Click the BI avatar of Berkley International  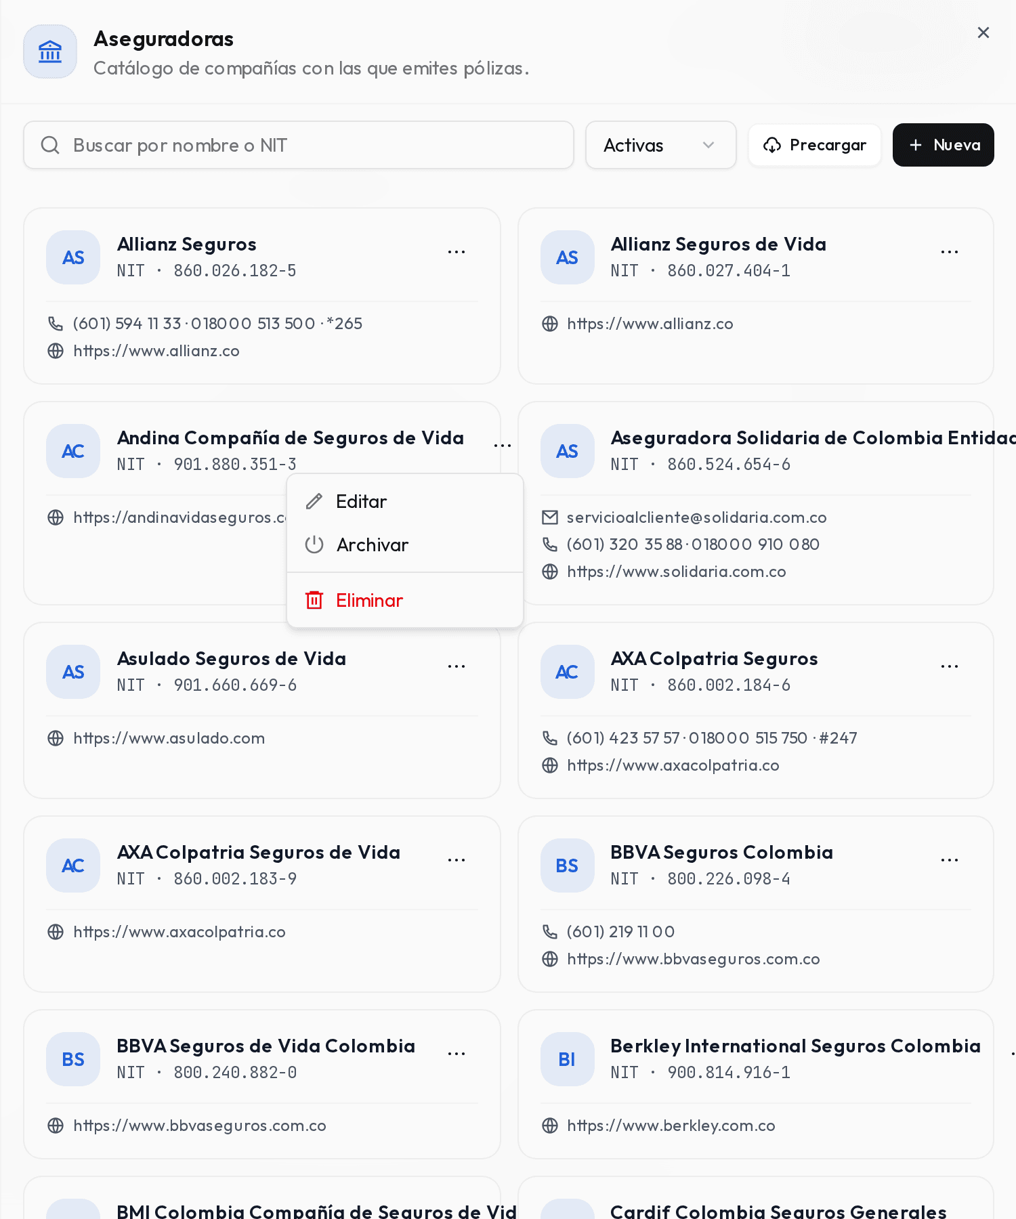pos(568,1059)
